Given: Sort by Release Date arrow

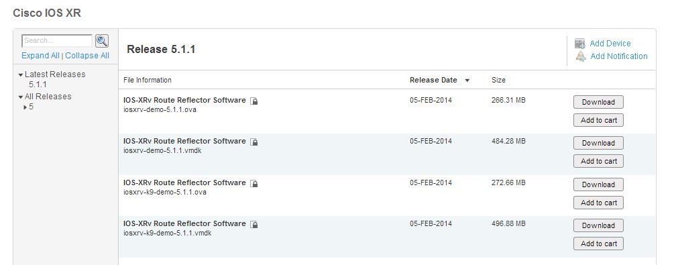Looking at the screenshot, I should [467, 81].
